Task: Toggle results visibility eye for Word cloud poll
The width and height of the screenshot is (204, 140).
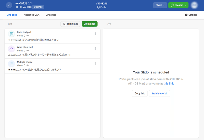Action: pyautogui.click(x=28, y=50)
